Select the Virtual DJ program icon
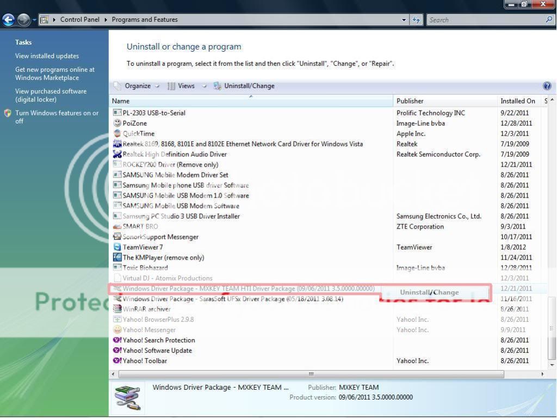The image size is (557, 418). coord(117,278)
